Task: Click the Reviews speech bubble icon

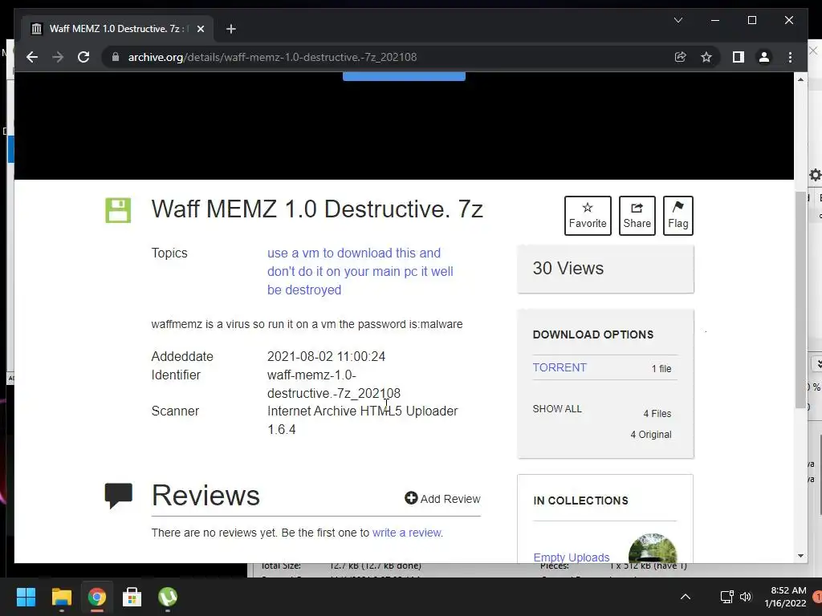Action: point(119,496)
